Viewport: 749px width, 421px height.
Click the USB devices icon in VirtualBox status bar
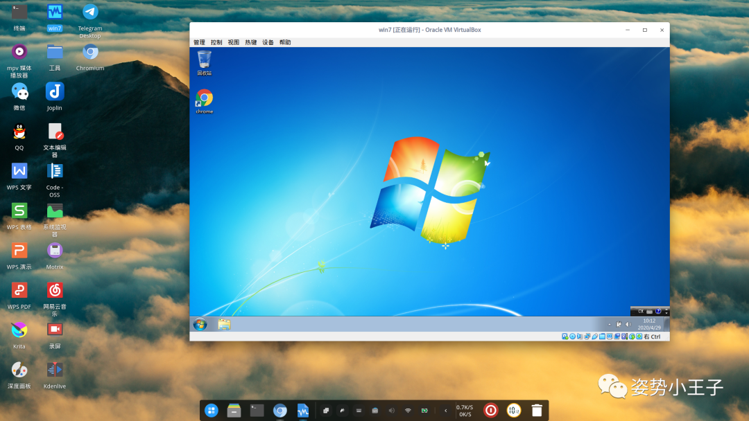coord(595,336)
